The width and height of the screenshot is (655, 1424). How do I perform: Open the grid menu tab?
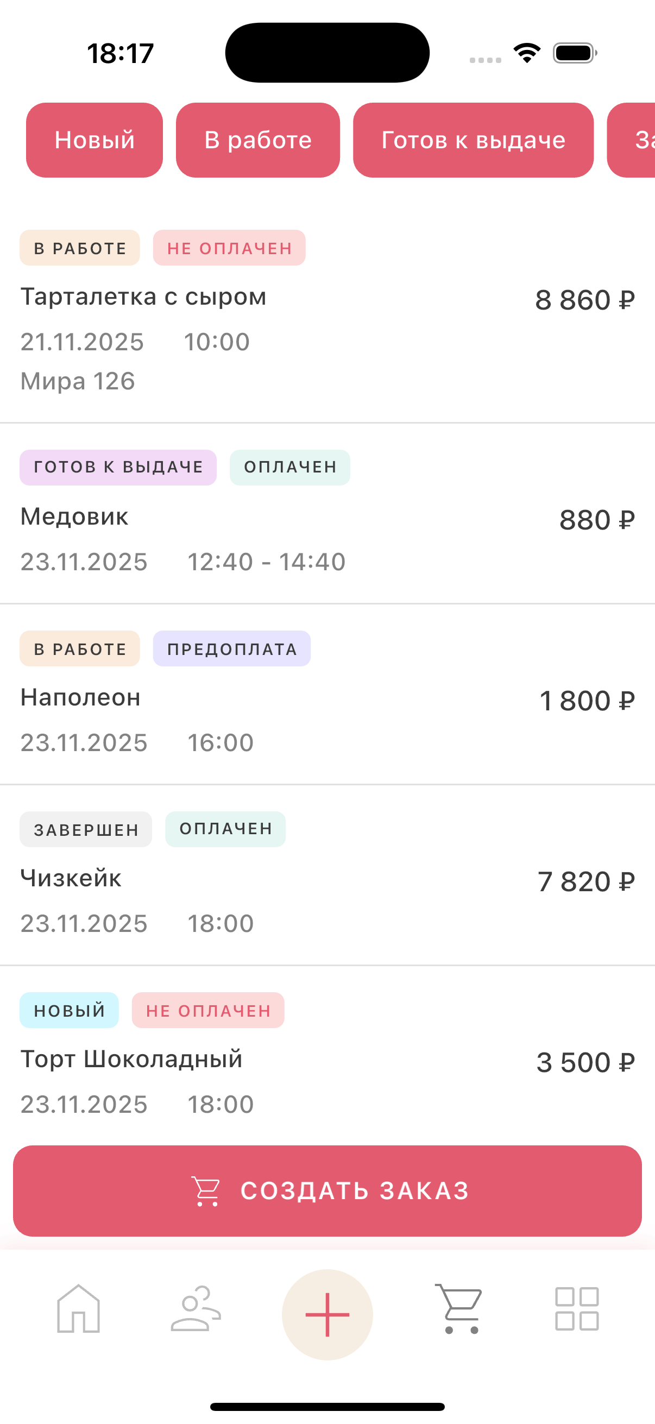[x=576, y=1309]
